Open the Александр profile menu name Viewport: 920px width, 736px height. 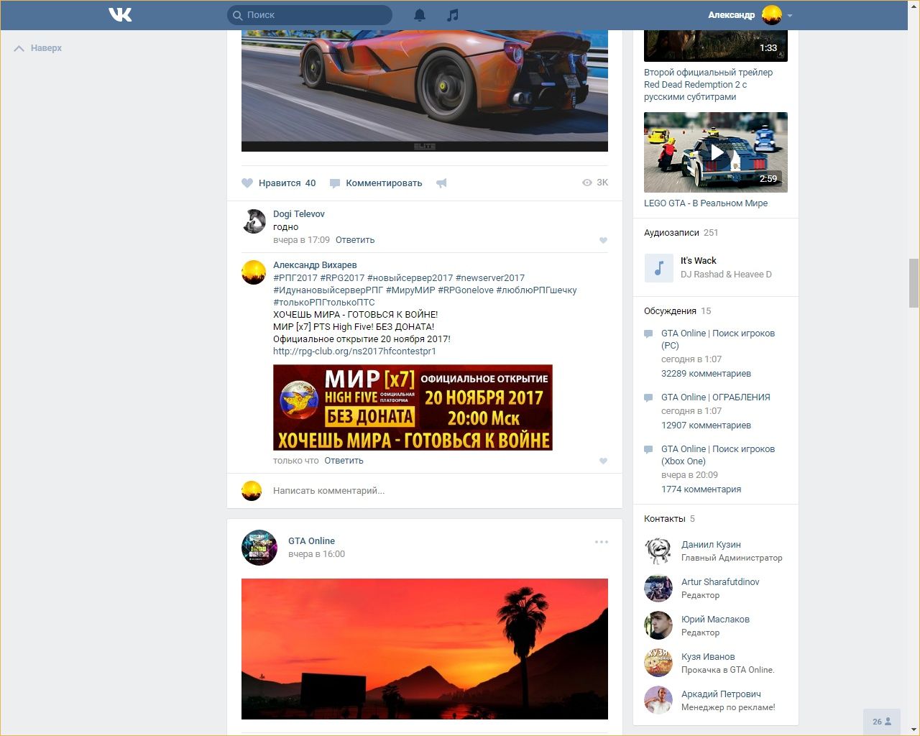tap(731, 15)
